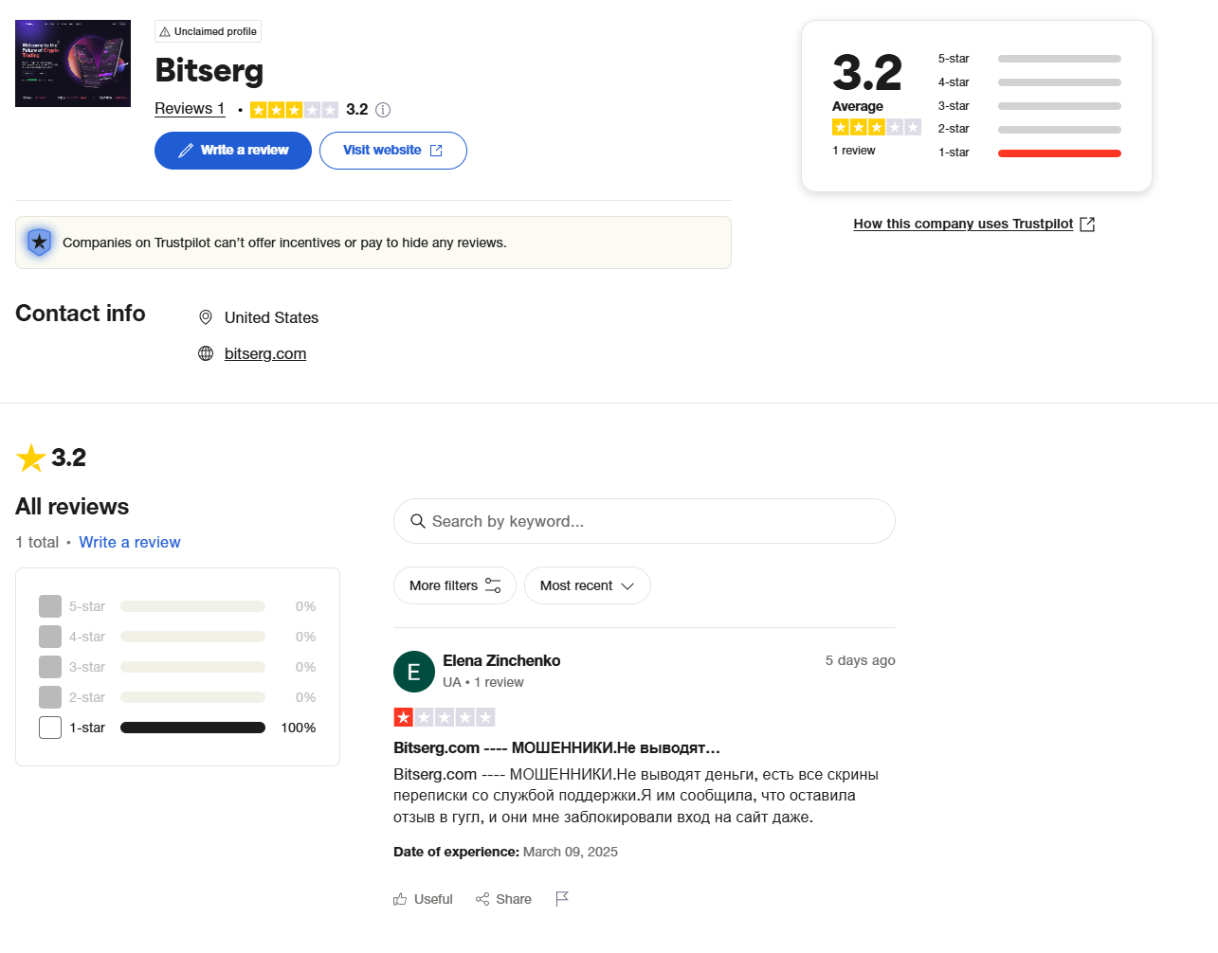Viewport: 1218px width, 953px height.
Task: Click the external link icon in Visit website
Action: tap(436, 151)
